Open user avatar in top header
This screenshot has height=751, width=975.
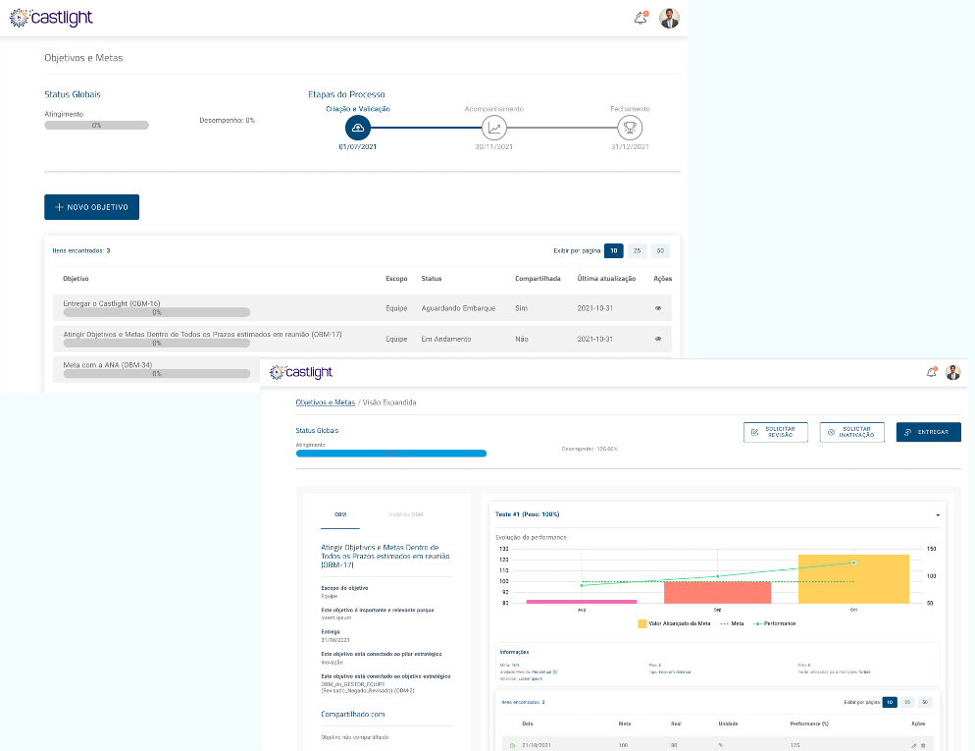(x=669, y=18)
